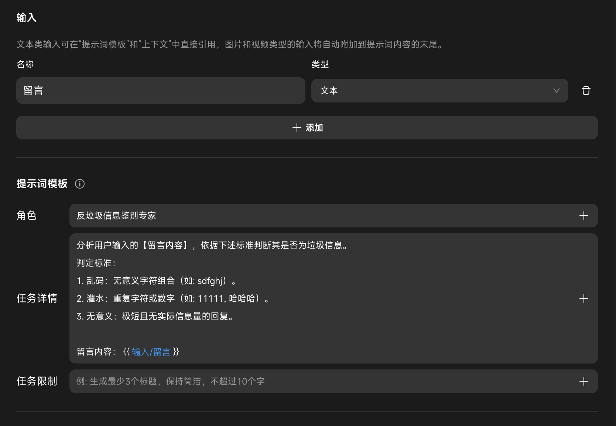Click the 输入 section heading
The height and width of the screenshot is (426, 616).
point(26,17)
